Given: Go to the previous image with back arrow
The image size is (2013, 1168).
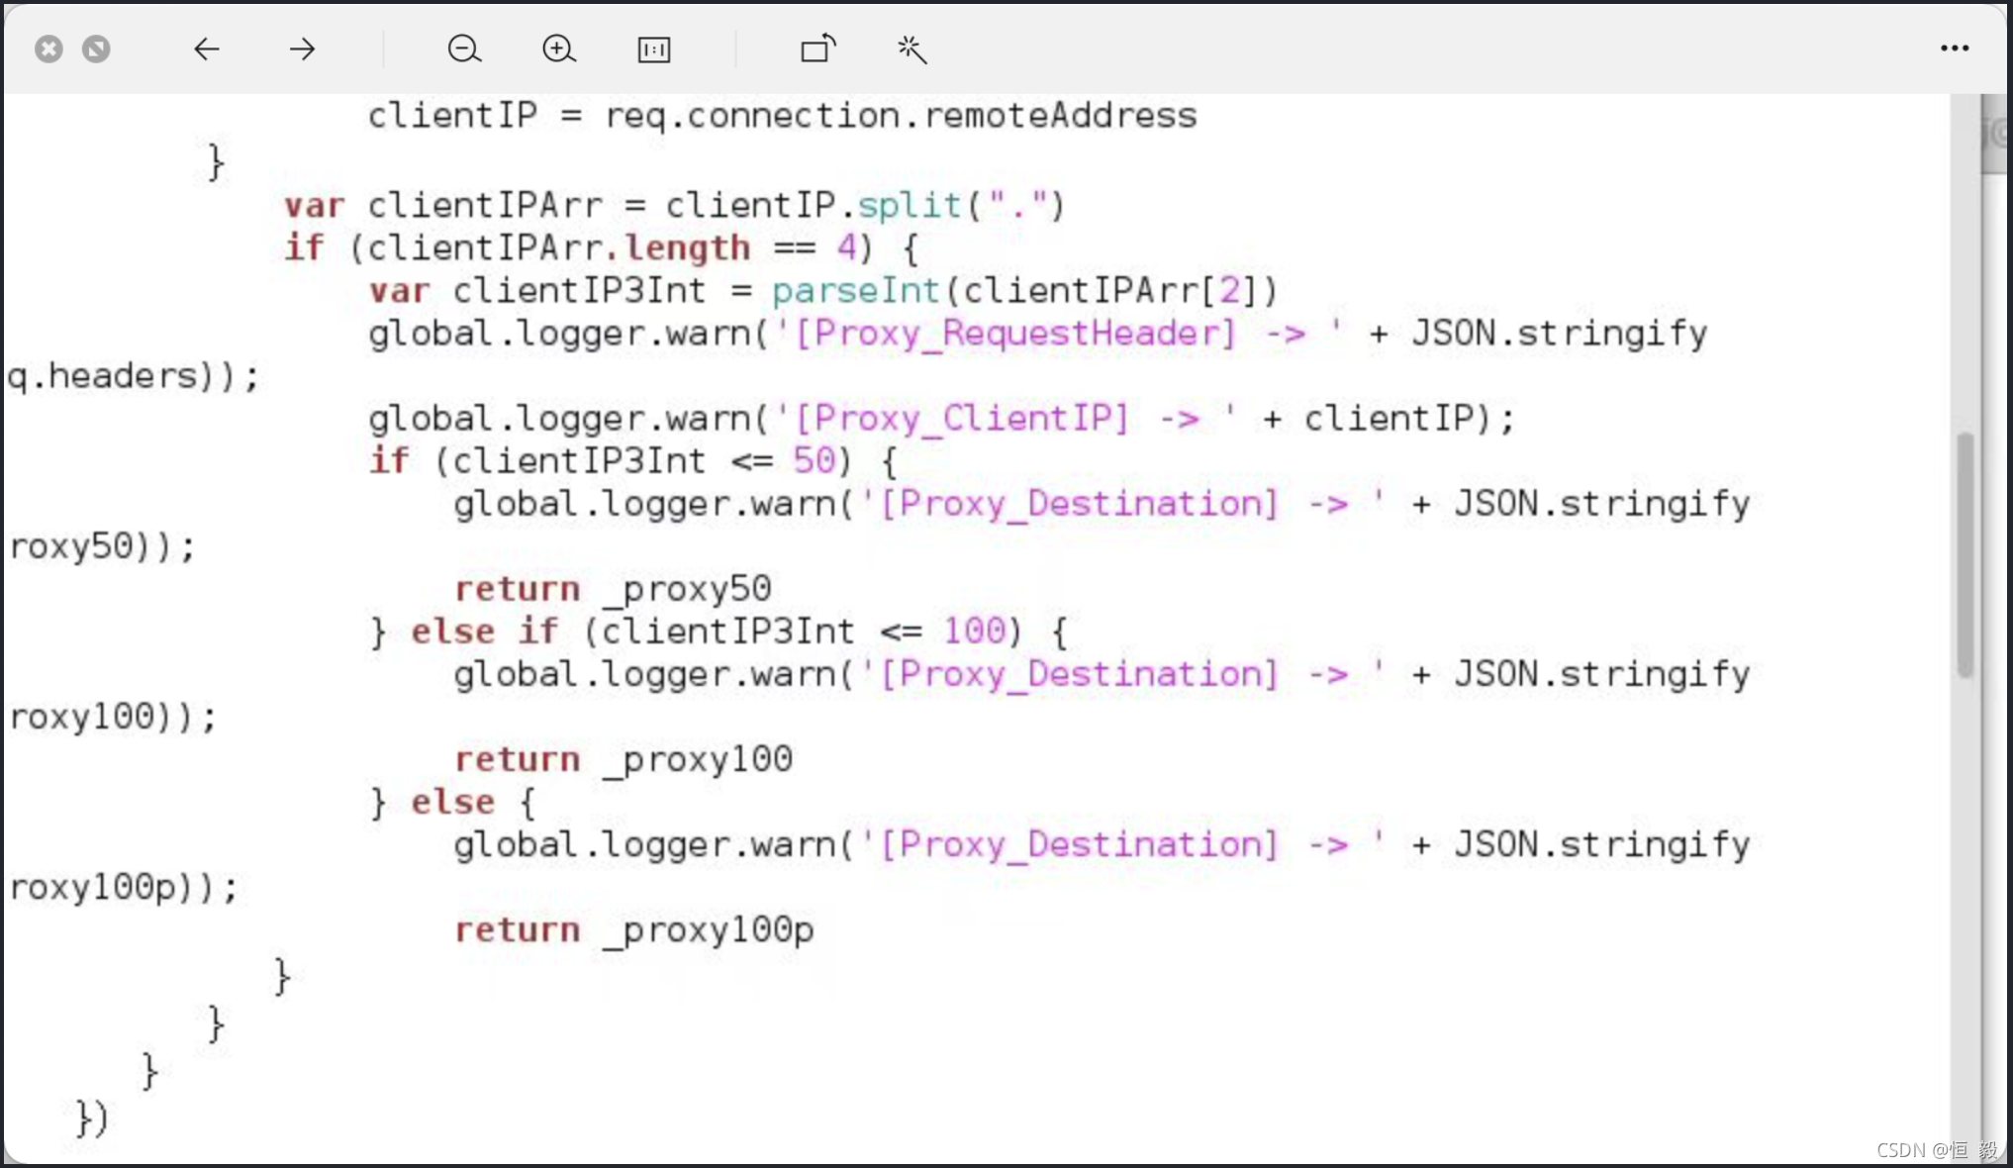Looking at the screenshot, I should click(206, 49).
